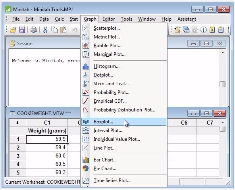
Task: Show the Session folder icon in toolbar
Action: [177, 30]
